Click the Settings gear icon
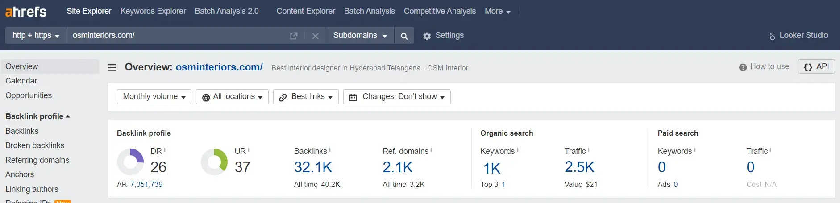Viewport: 840px width, 203px height. [427, 36]
